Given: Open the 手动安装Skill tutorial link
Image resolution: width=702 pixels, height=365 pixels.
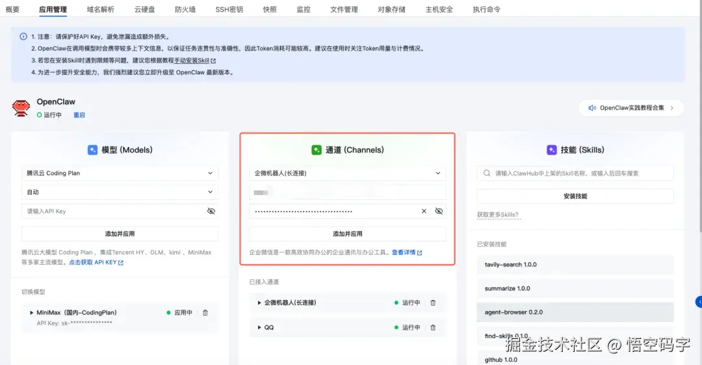Looking at the screenshot, I should tap(192, 61).
